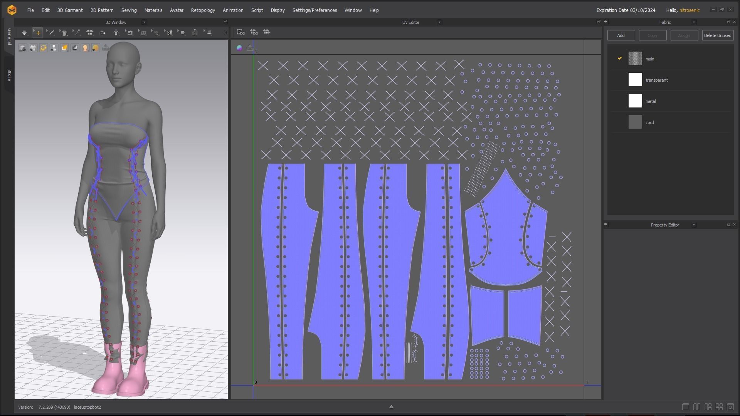Click the avatar arrangement points icon
The image size is (740, 416).
click(116, 33)
